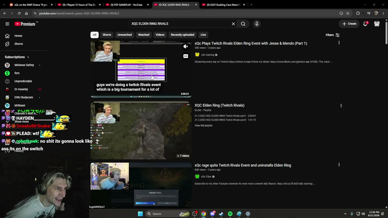Select the Shorts filter chip

[x=107, y=35]
